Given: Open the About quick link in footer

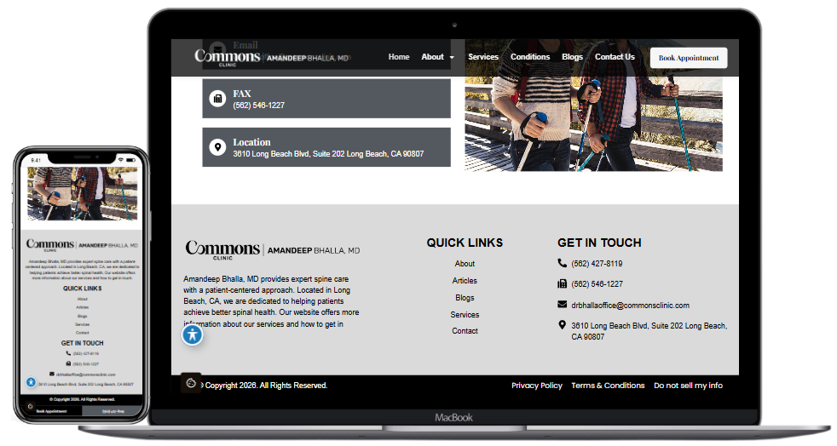Looking at the screenshot, I should (465, 264).
